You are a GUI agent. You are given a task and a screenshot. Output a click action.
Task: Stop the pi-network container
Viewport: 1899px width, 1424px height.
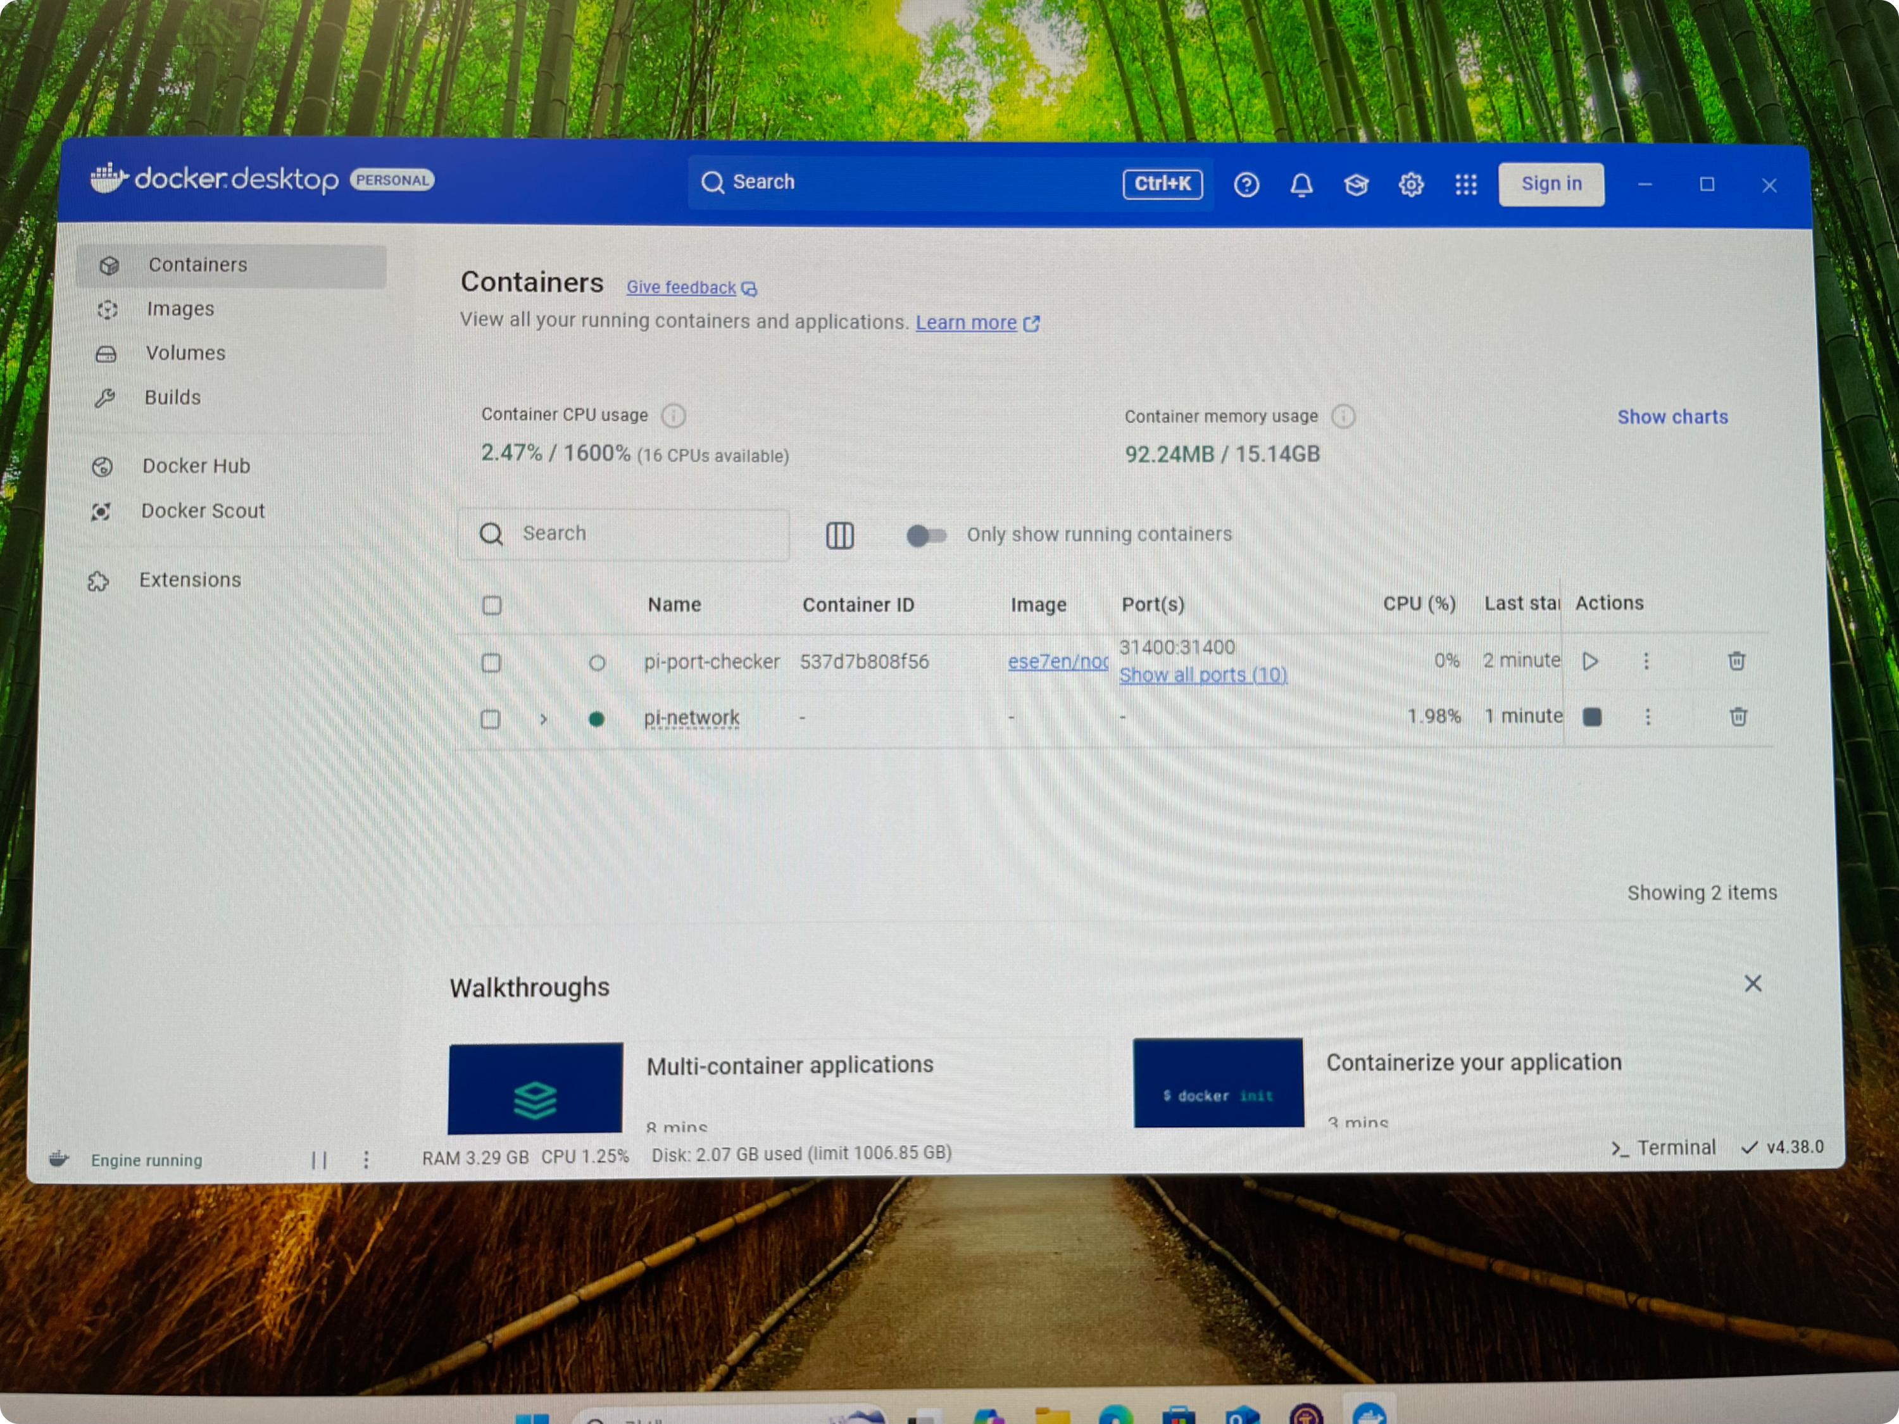pyautogui.click(x=1591, y=716)
